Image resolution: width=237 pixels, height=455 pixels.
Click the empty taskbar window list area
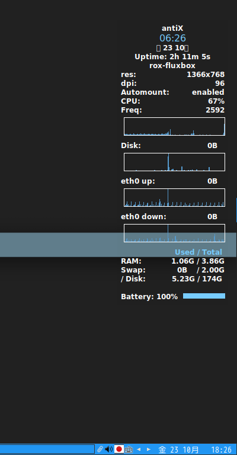[x=47, y=449]
